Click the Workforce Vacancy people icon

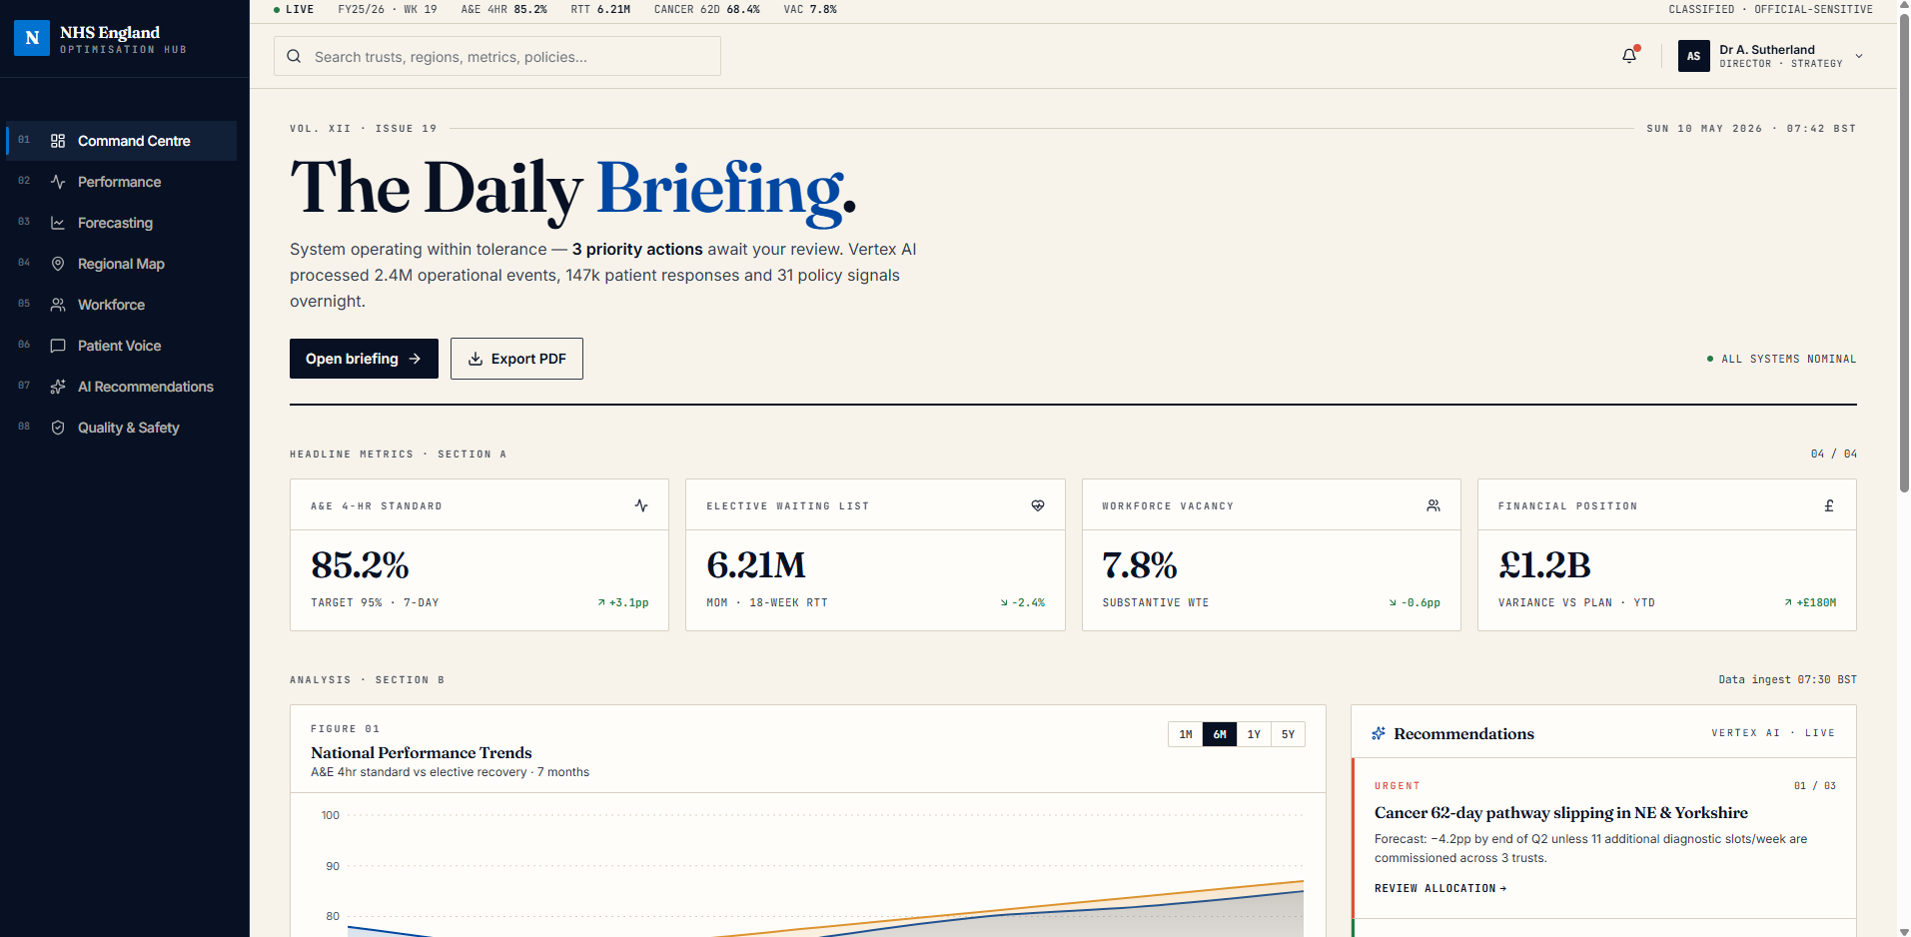(1433, 505)
